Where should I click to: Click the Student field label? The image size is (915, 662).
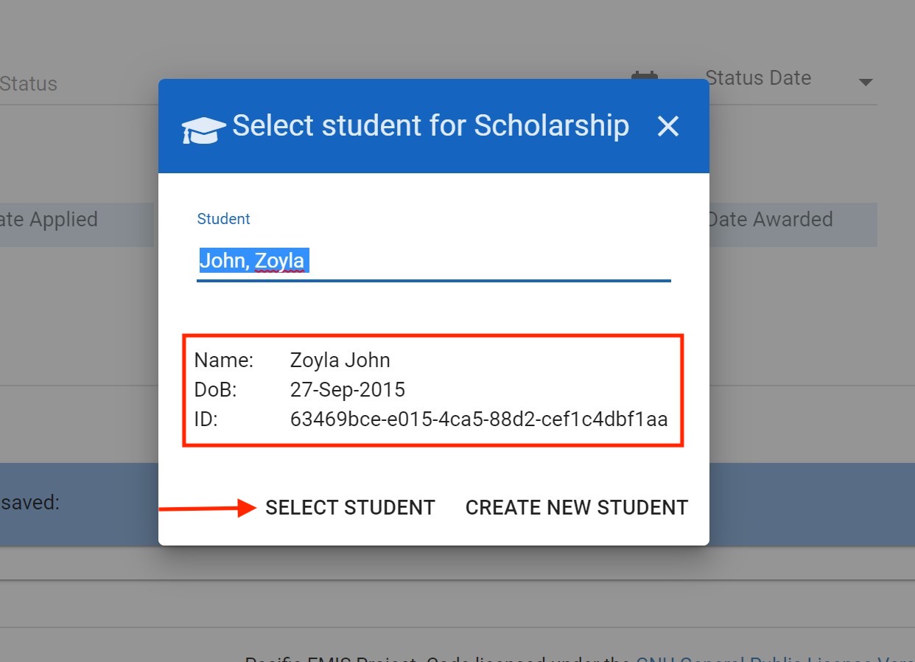click(223, 219)
